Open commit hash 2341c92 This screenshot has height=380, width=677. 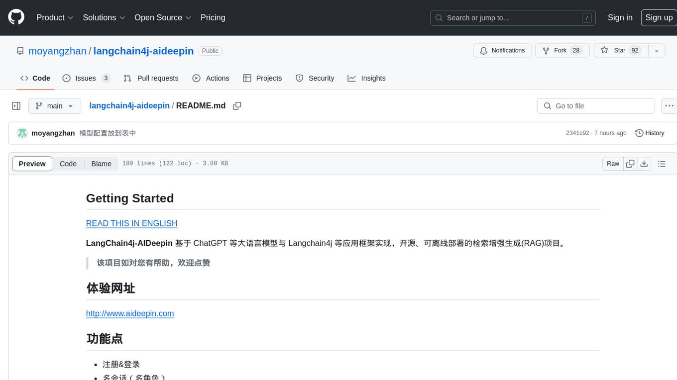coord(577,133)
